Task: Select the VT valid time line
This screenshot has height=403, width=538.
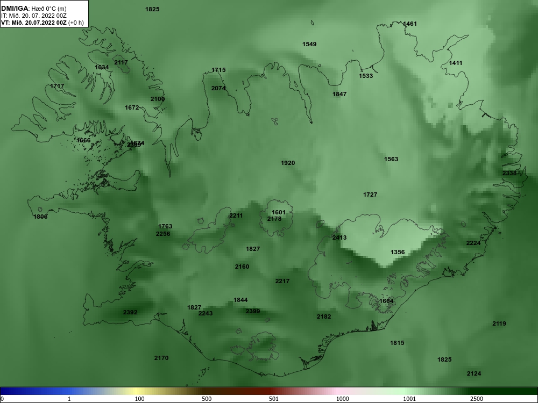Action: point(42,23)
